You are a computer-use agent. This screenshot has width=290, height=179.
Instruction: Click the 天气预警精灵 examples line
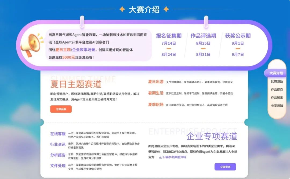click(x=199, y=82)
